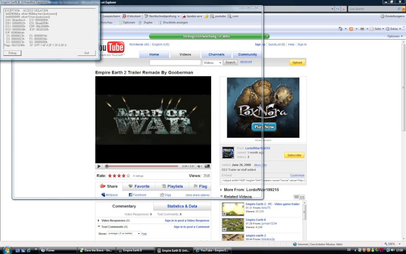Click the Sign In link
Image resolution: width=406 pixels, height=254 pixels.
coord(302,45)
